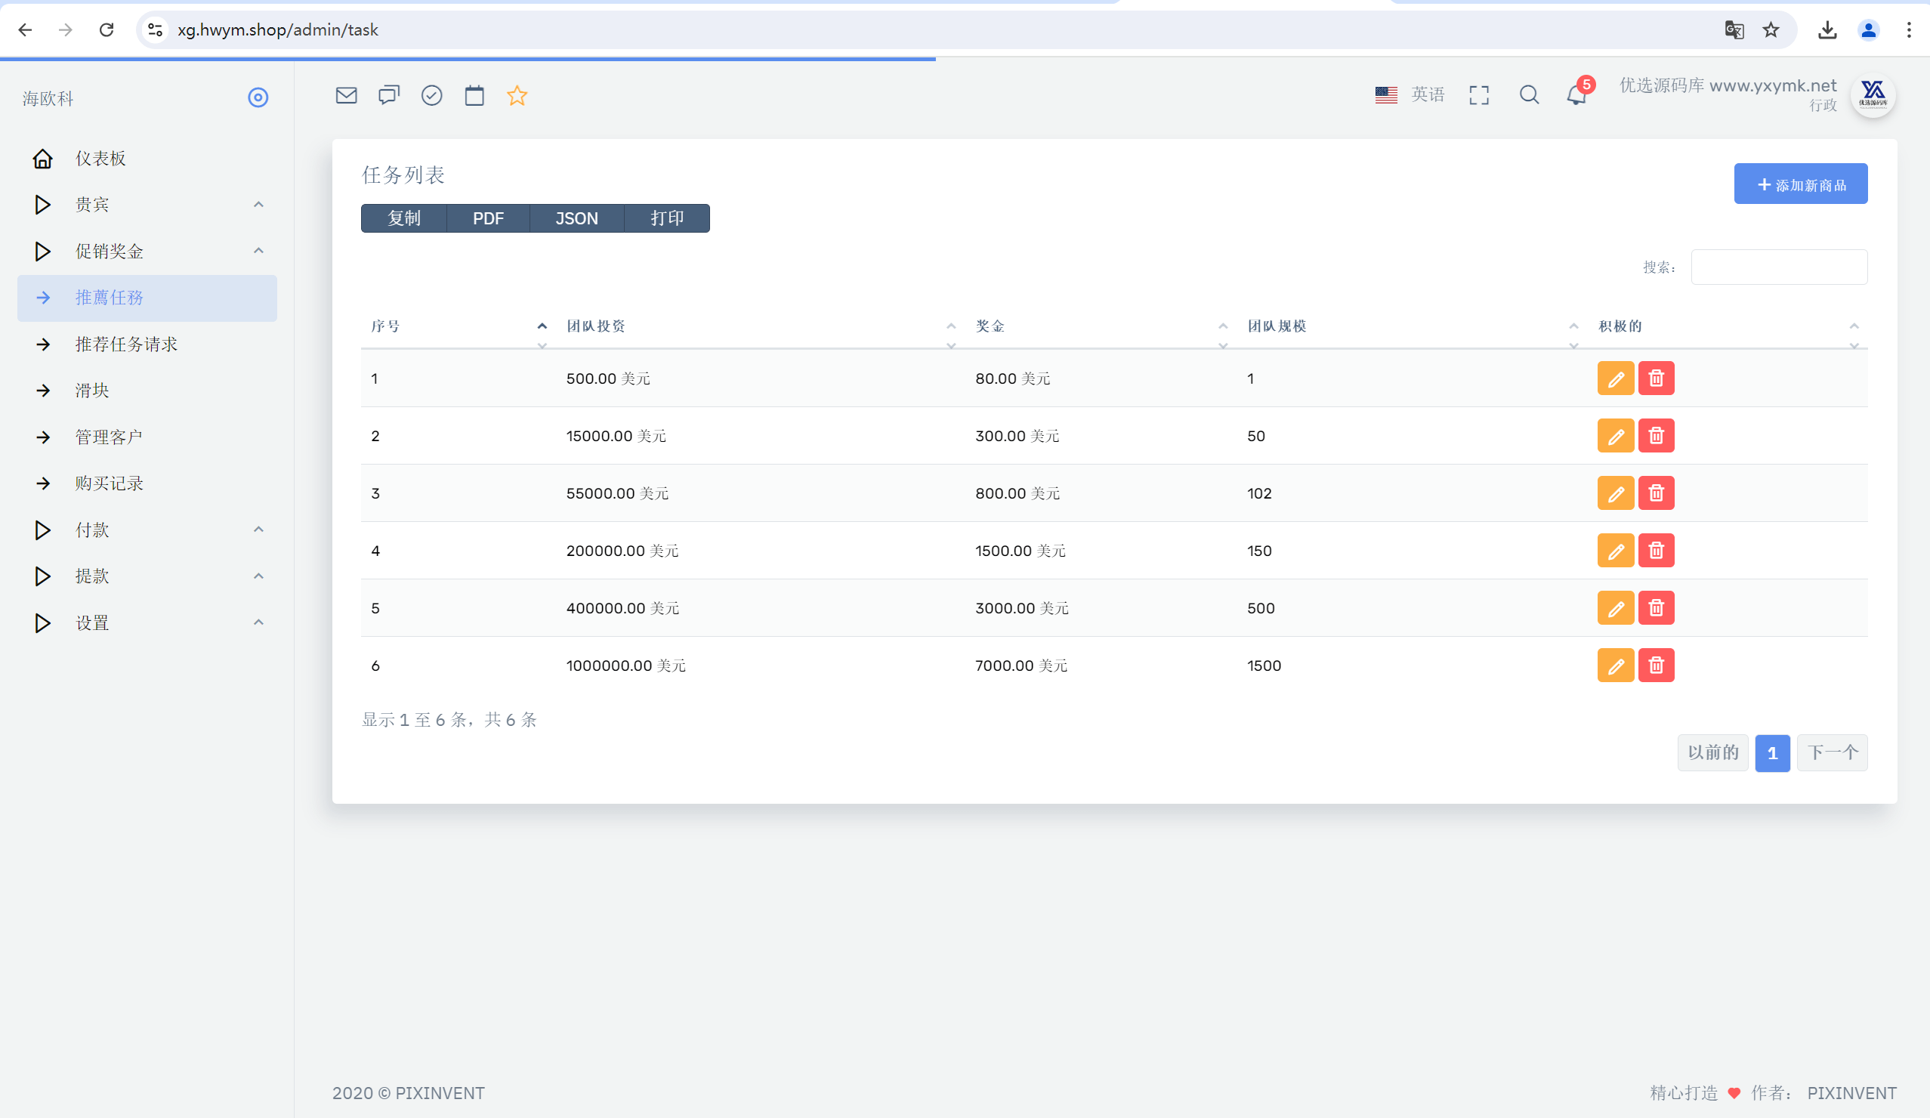Viewport: 1930px width, 1118px height.
Task: Click the 添加新商品 button
Action: (x=1800, y=184)
